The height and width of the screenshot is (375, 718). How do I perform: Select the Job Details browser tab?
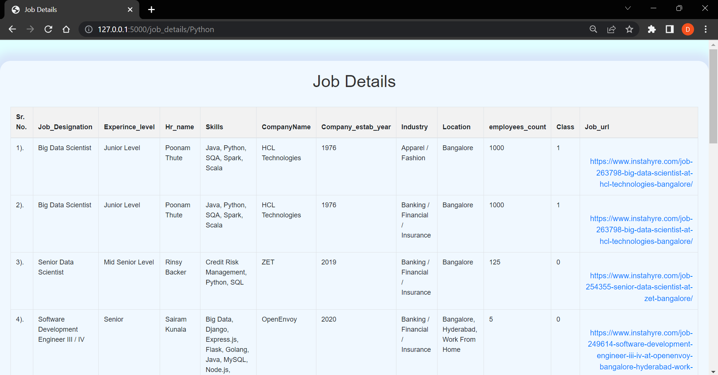point(56,9)
